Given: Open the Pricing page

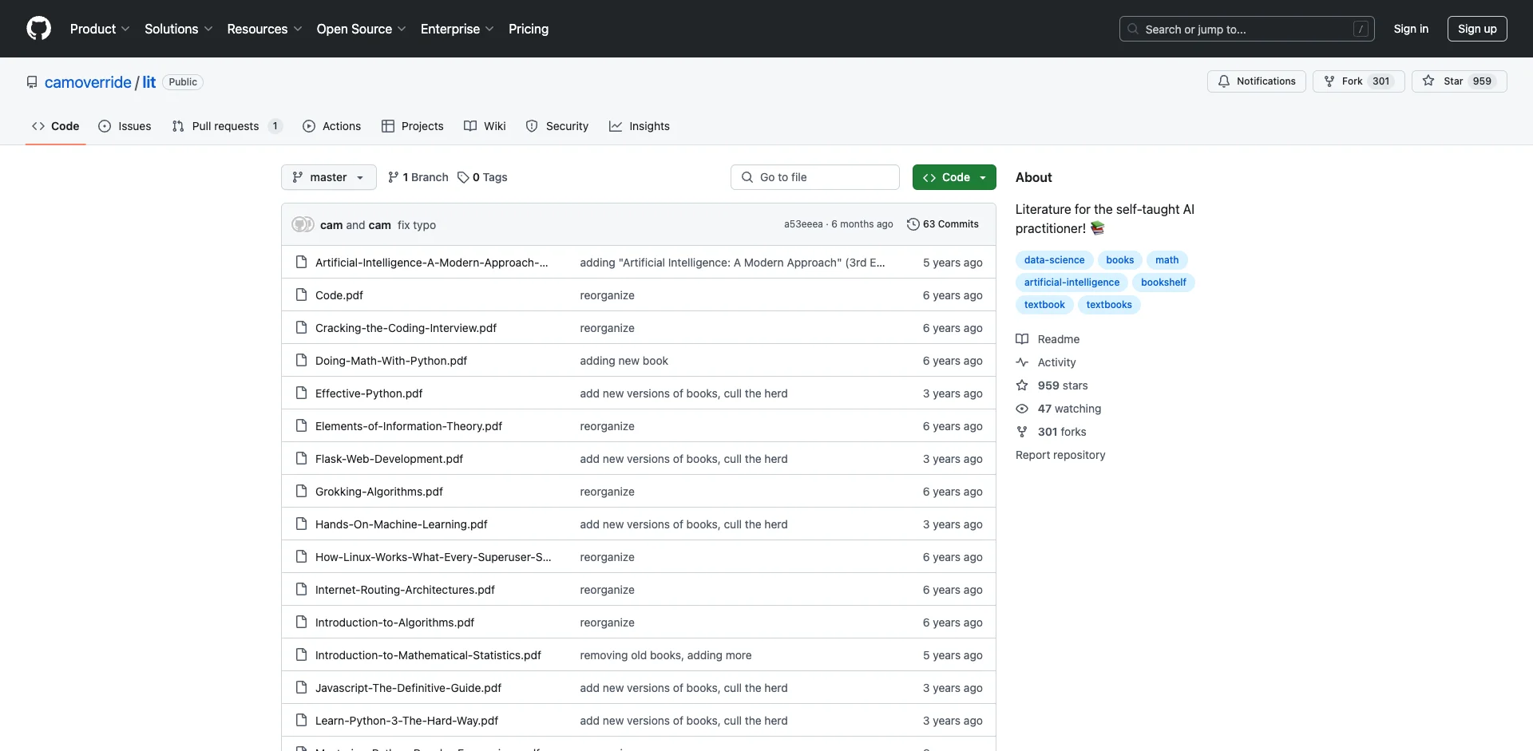Looking at the screenshot, I should 529,29.
